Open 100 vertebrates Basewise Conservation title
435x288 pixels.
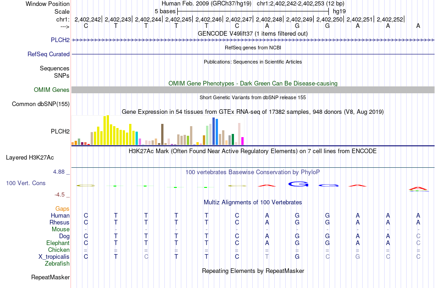[x=253, y=172]
